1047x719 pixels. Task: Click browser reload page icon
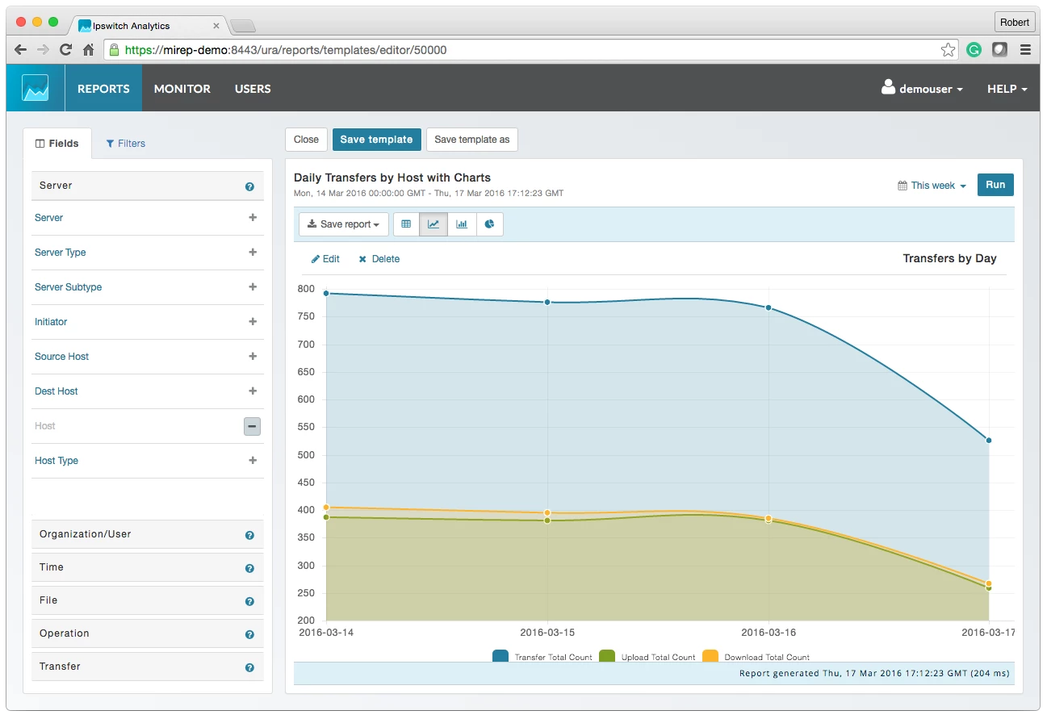click(x=66, y=50)
